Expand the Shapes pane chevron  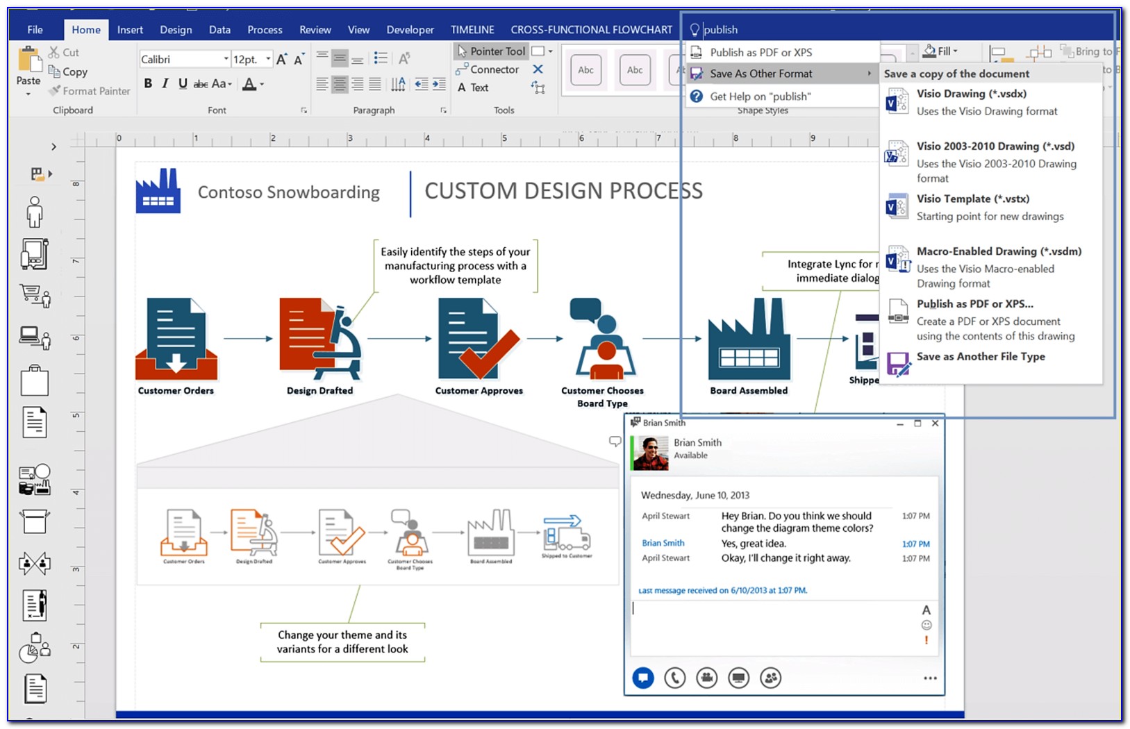click(x=53, y=146)
